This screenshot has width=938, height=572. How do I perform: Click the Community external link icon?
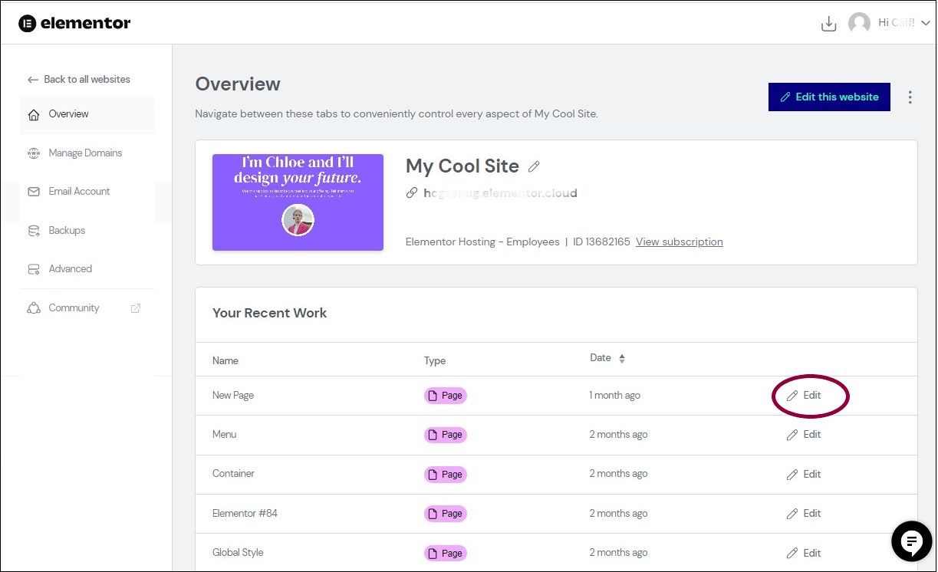pos(136,308)
